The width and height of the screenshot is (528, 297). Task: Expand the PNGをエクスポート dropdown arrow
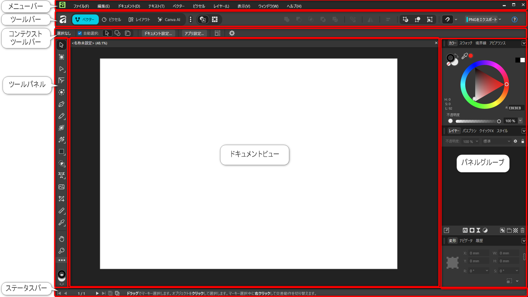click(x=500, y=19)
